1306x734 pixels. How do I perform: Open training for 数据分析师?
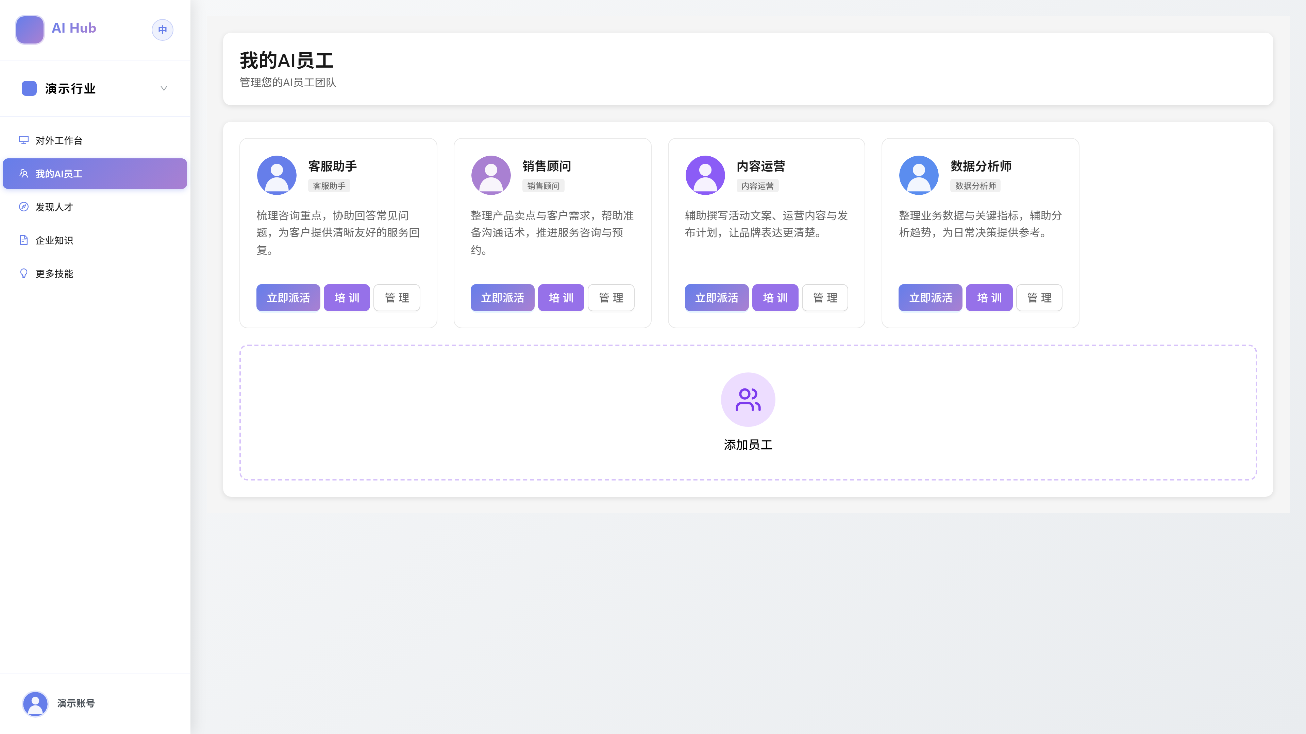pos(989,298)
